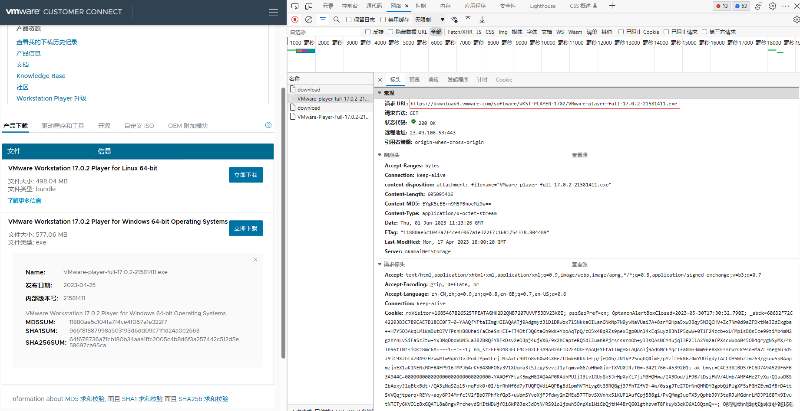800x411 pixels.
Task: Open the request Cookie tab
Action: pos(504,80)
